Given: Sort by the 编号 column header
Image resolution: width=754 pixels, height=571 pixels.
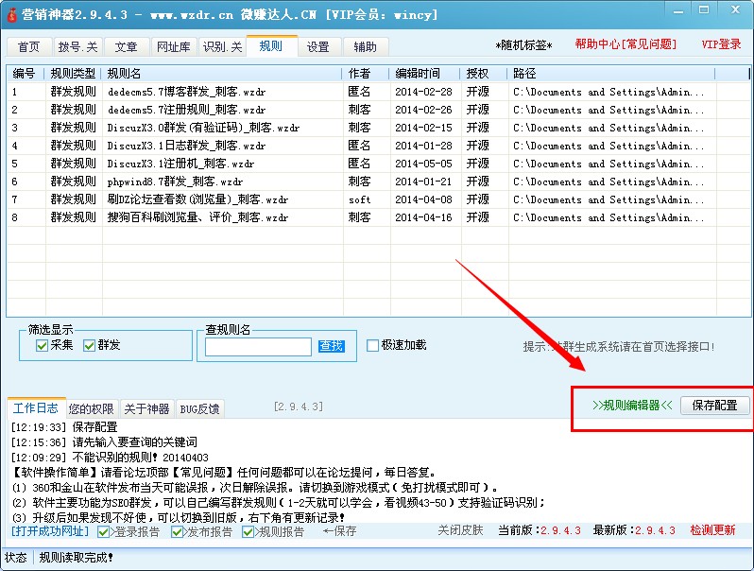Looking at the screenshot, I should tap(25, 74).
